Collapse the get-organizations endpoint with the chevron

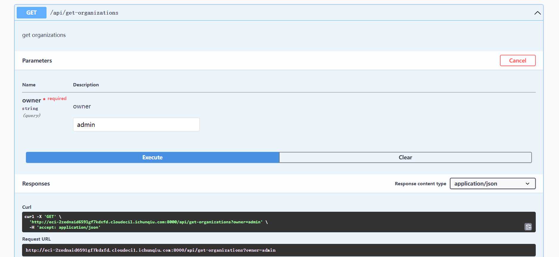click(x=537, y=13)
